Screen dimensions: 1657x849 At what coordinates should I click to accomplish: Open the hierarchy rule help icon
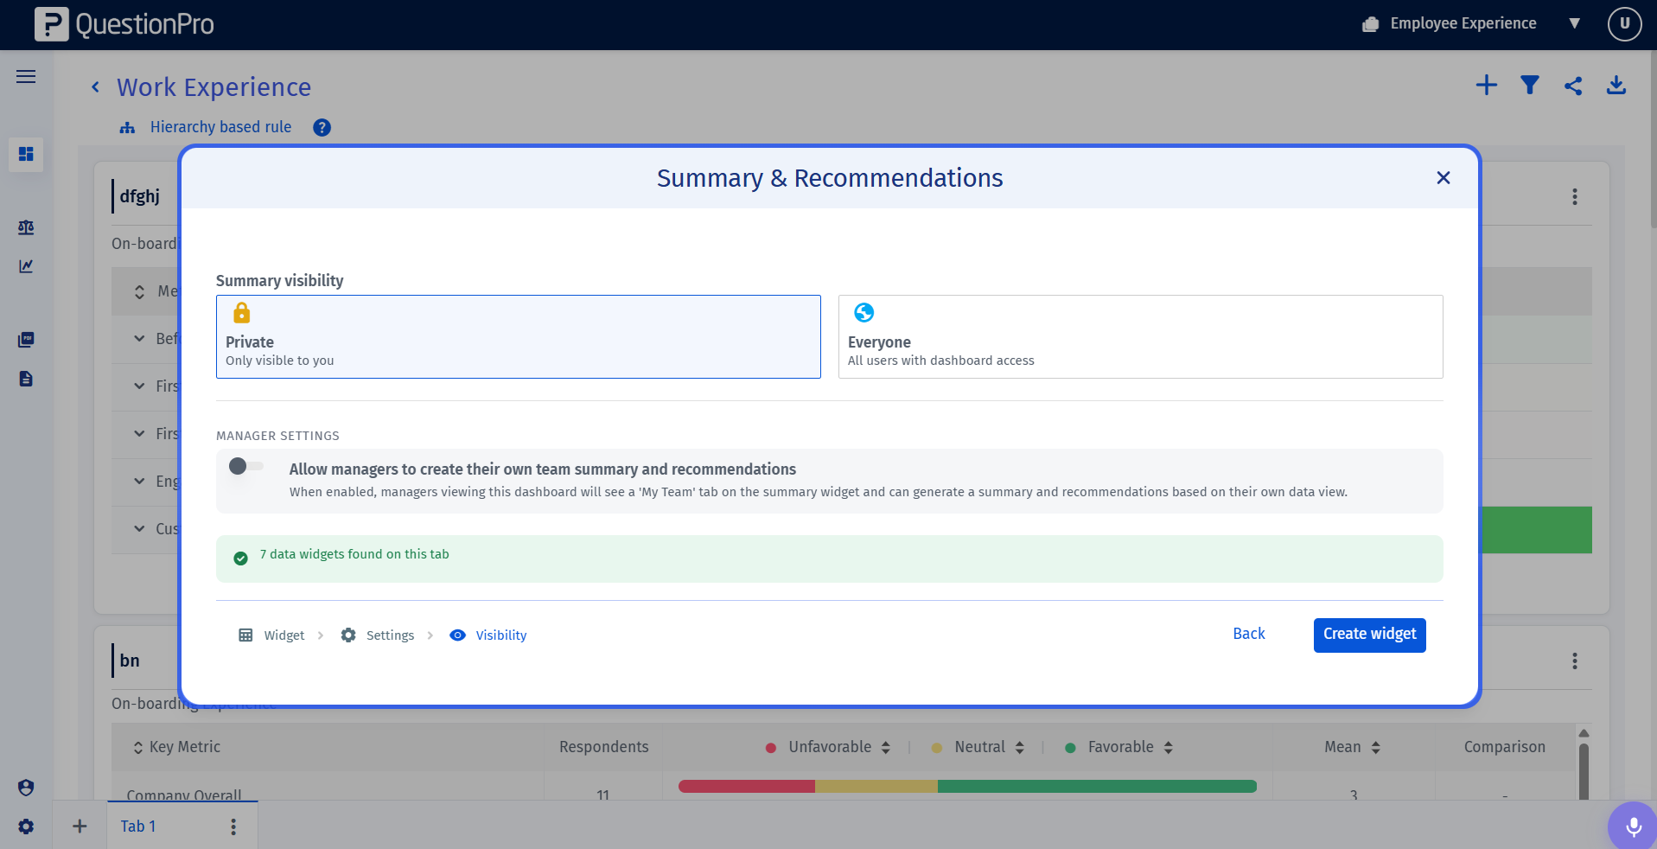(x=322, y=127)
